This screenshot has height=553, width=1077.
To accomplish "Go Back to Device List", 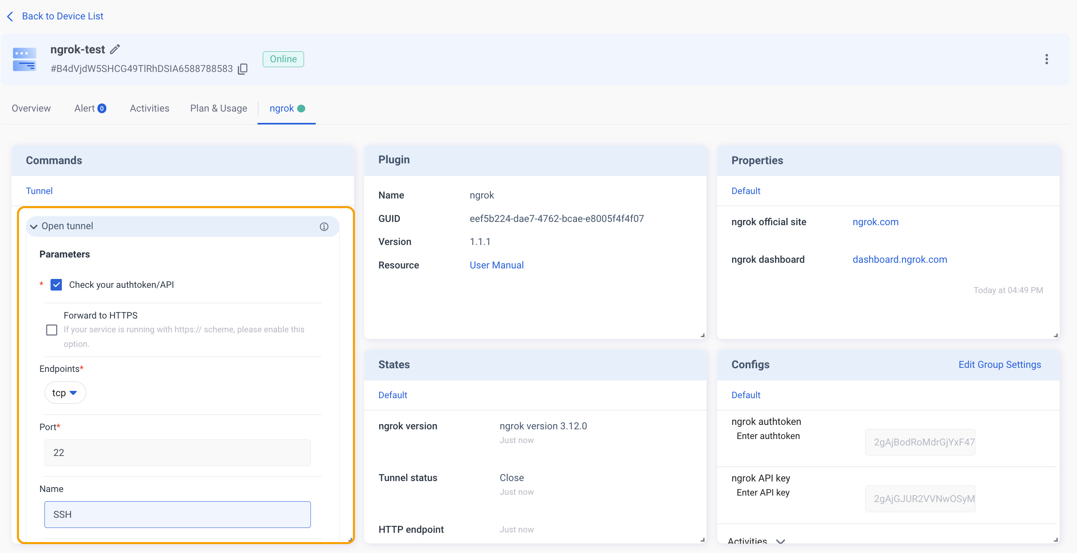I will [x=62, y=16].
